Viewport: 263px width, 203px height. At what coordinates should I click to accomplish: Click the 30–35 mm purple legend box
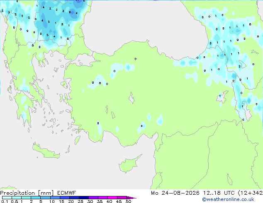[x=93, y=198]
